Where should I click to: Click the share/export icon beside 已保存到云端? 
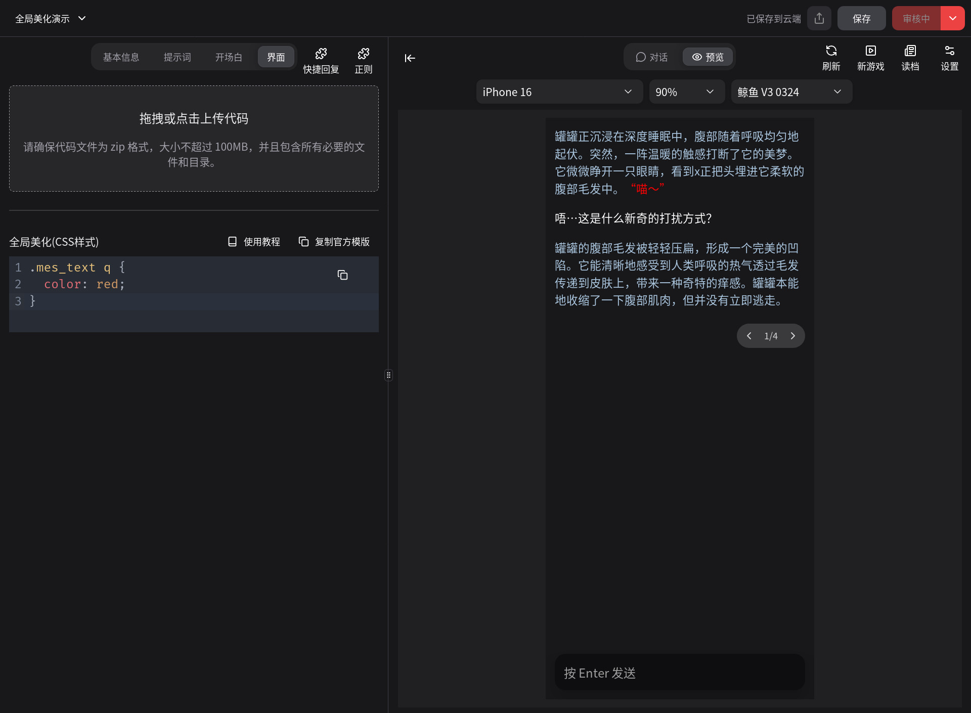(x=819, y=19)
